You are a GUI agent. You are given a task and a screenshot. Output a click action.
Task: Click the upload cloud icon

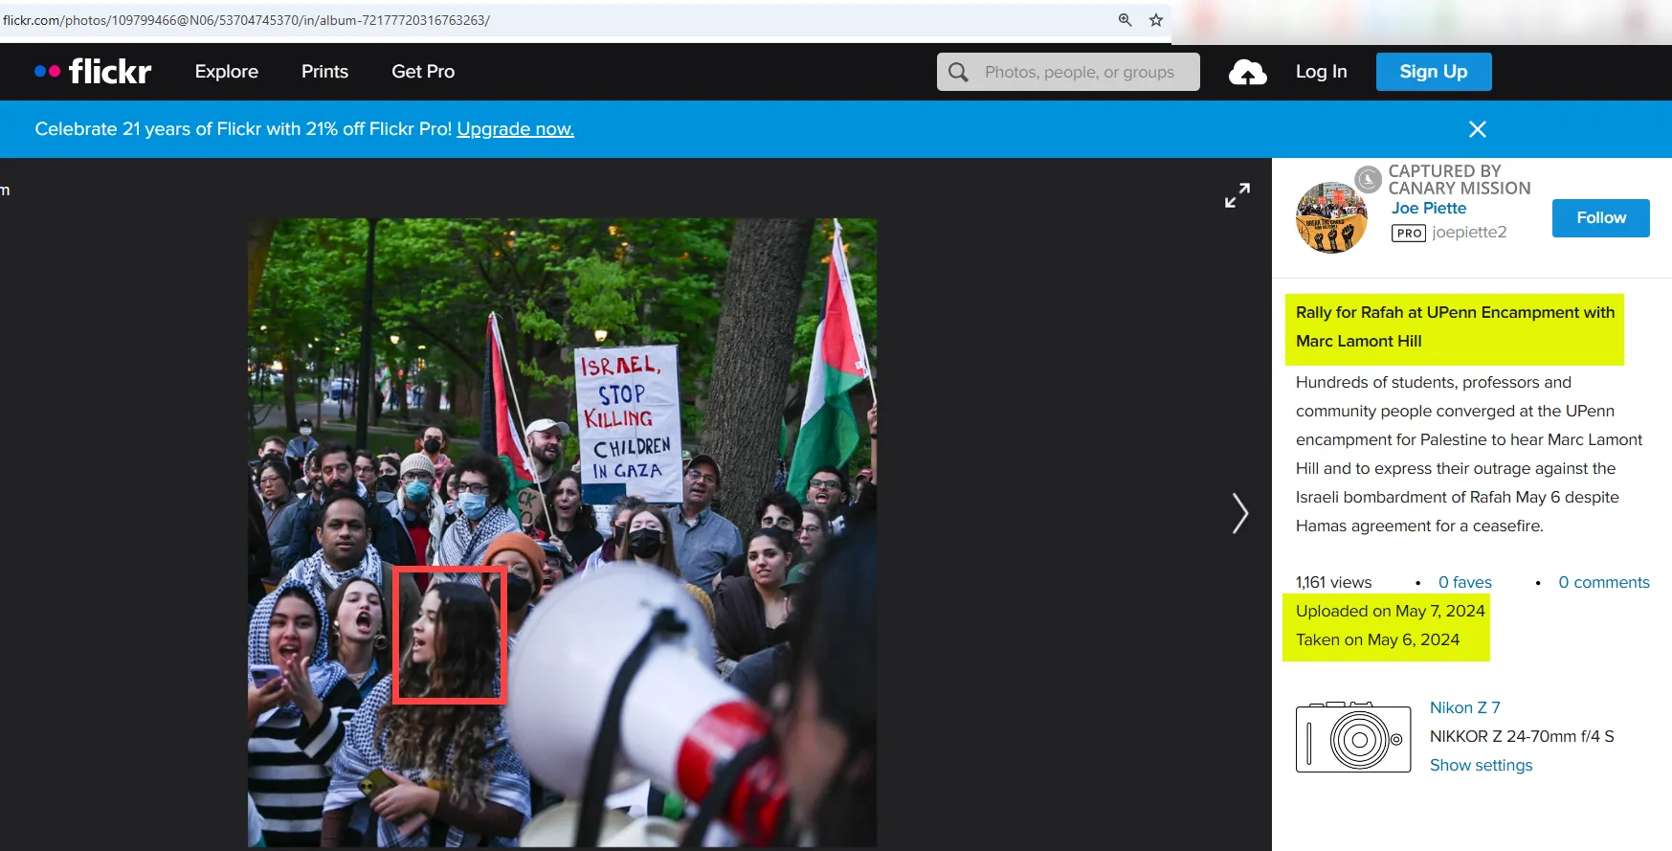point(1247,73)
